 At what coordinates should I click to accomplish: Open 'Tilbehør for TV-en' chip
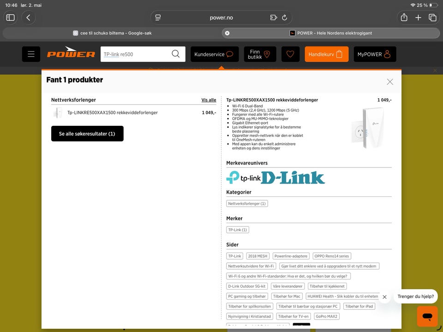[293, 316]
